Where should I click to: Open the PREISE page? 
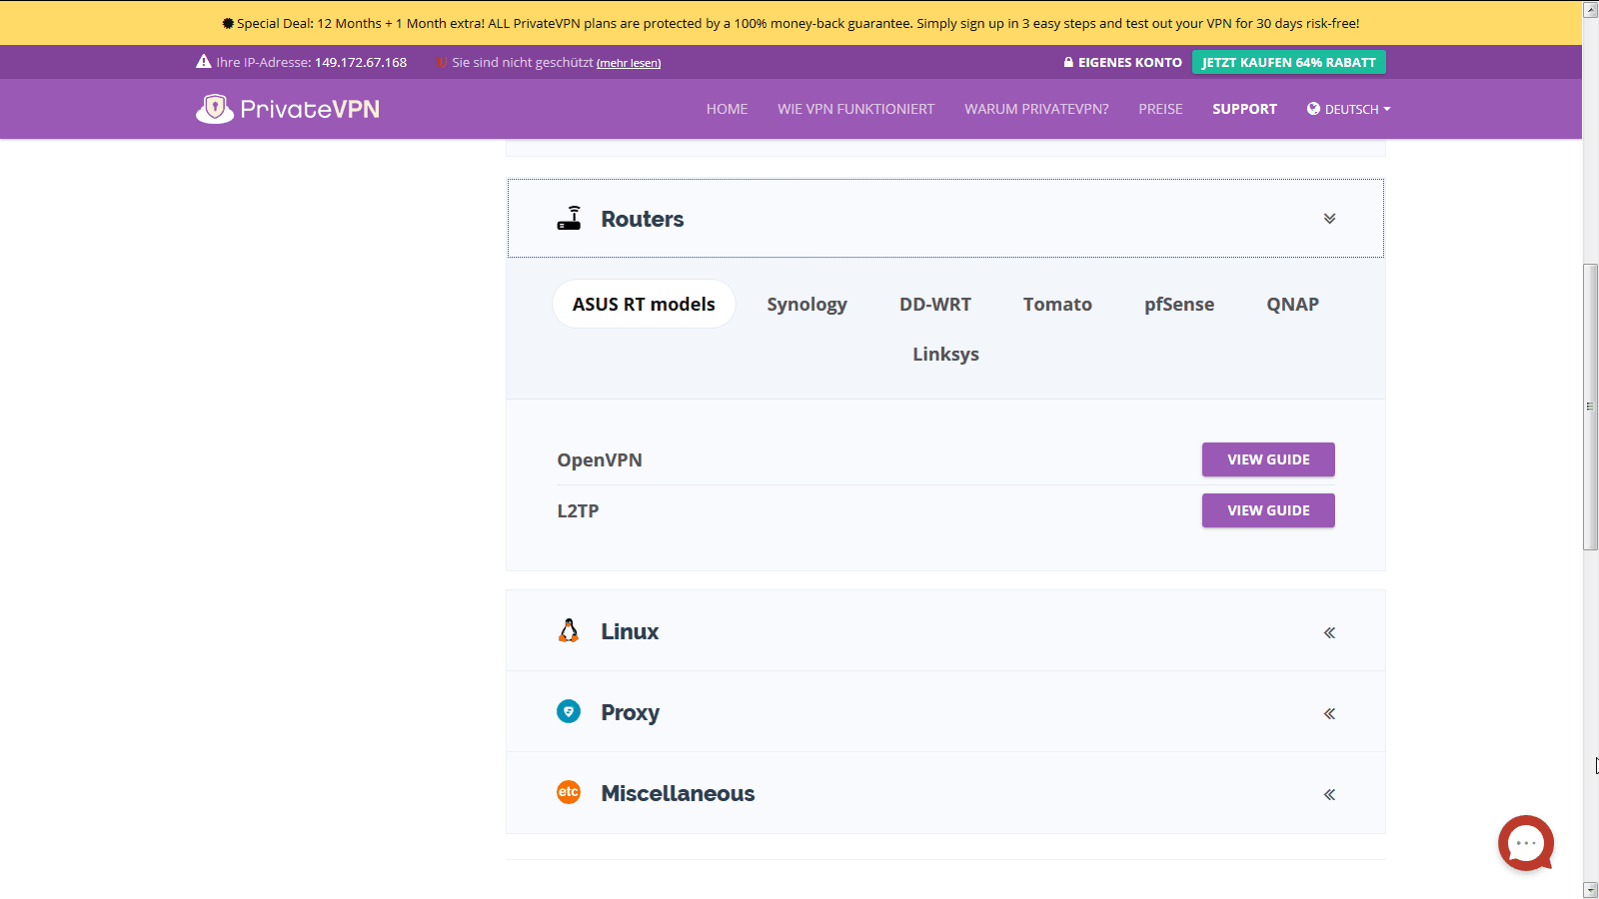coord(1160,109)
